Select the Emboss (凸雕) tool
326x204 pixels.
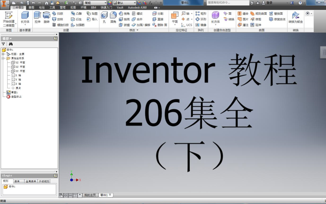pos(76,13)
